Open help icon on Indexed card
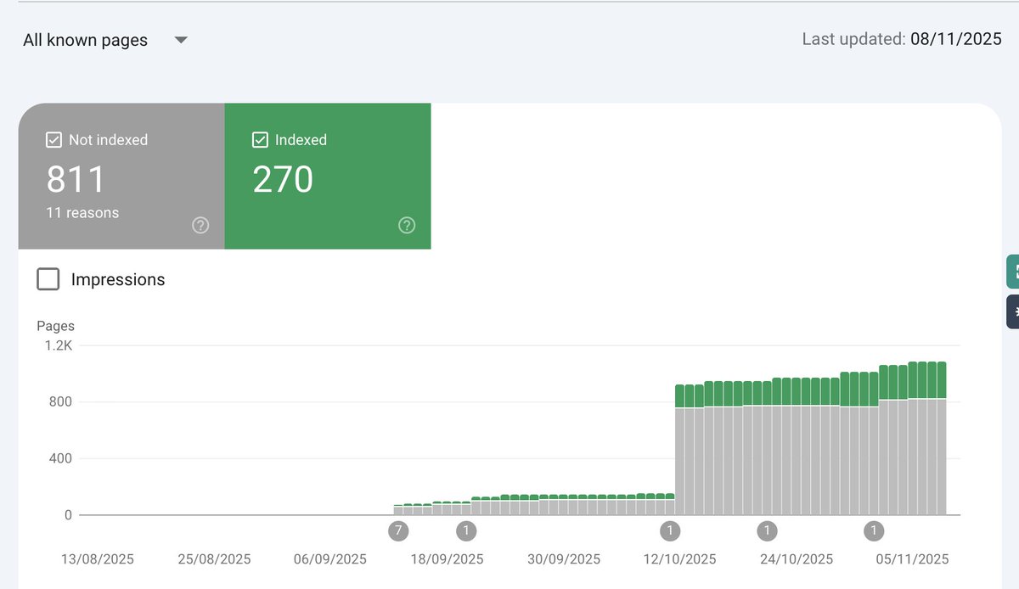This screenshot has width=1019, height=589. [x=407, y=225]
